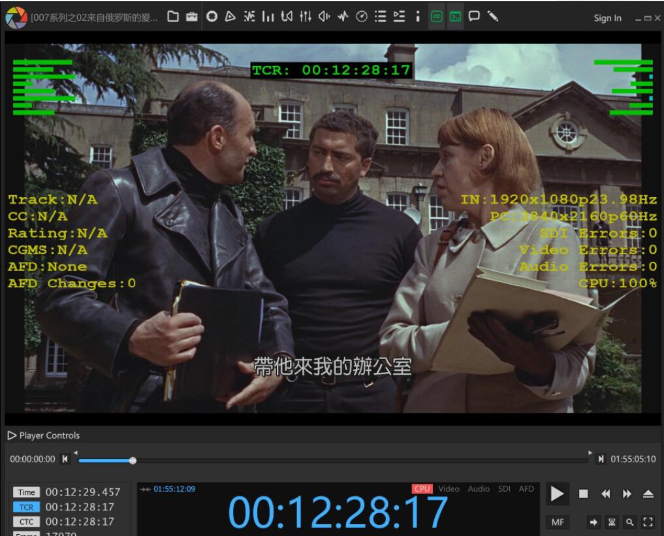664x536 pixels.
Task: Select the Time display mode button
Action: (x=26, y=492)
